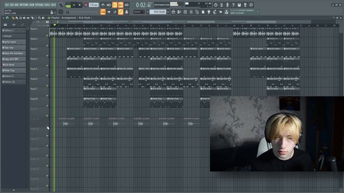This screenshot has width=344, height=193.
Task: Open the Piano roll icon
Action: point(179,12)
